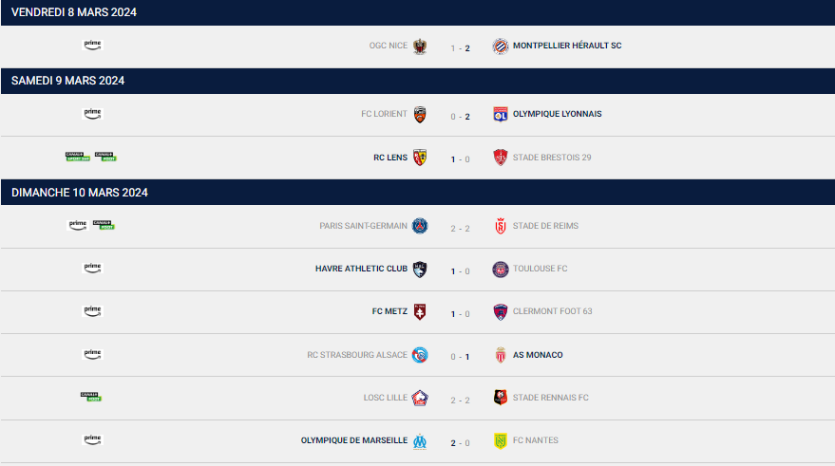Click the AS Monaco crest
The image size is (835, 466).
pyautogui.click(x=500, y=355)
